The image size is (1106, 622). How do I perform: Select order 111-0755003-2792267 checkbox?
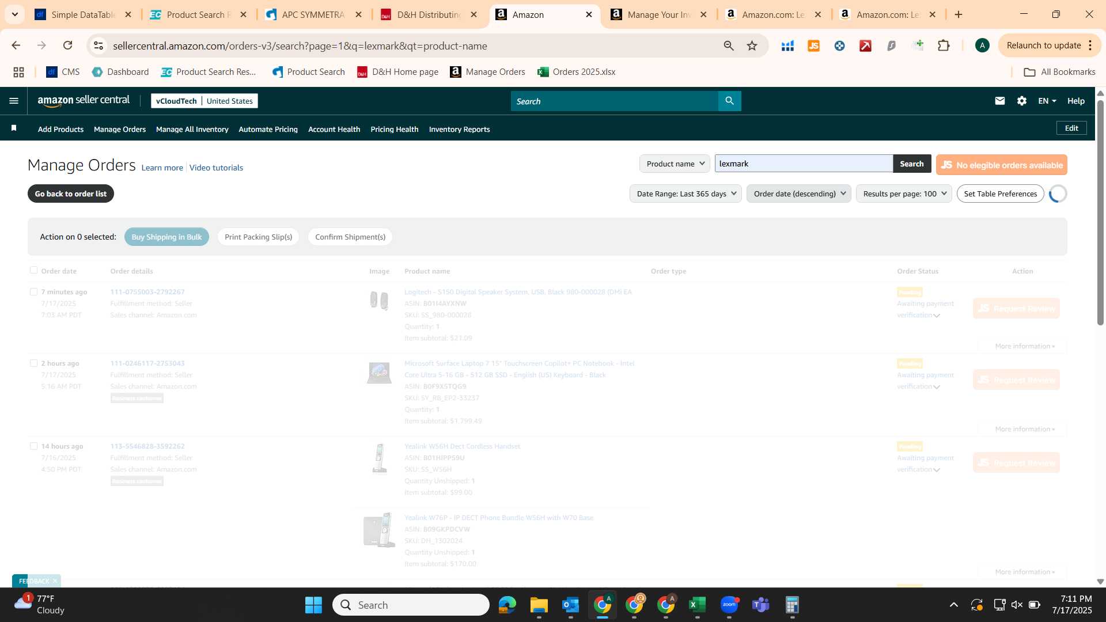[x=33, y=292]
